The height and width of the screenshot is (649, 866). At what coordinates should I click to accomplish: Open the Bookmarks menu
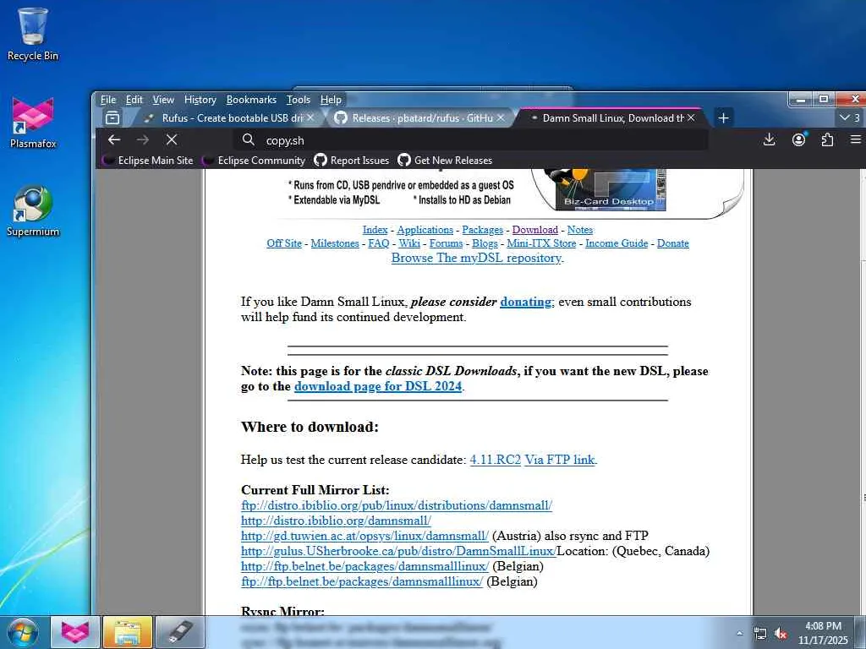[x=251, y=100]
